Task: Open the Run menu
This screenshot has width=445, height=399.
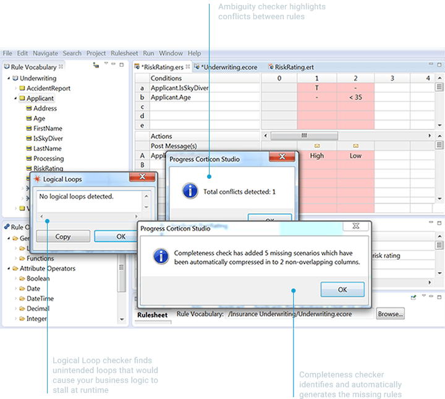Action: [x=148, y=53]
